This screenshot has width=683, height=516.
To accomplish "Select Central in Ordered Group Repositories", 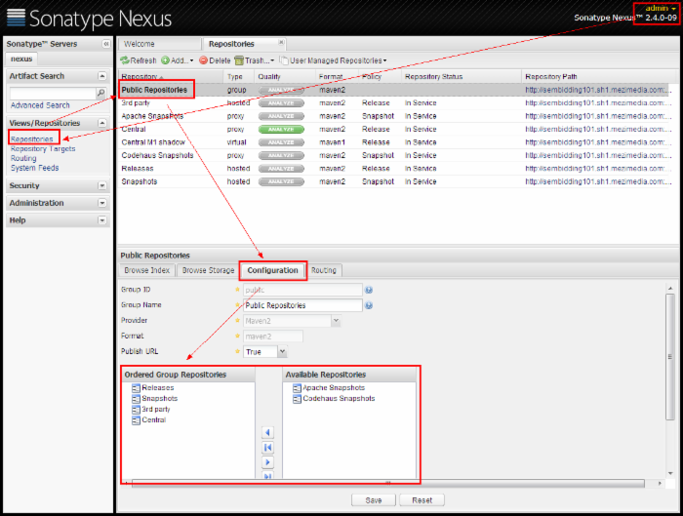I will click(149, 420).
